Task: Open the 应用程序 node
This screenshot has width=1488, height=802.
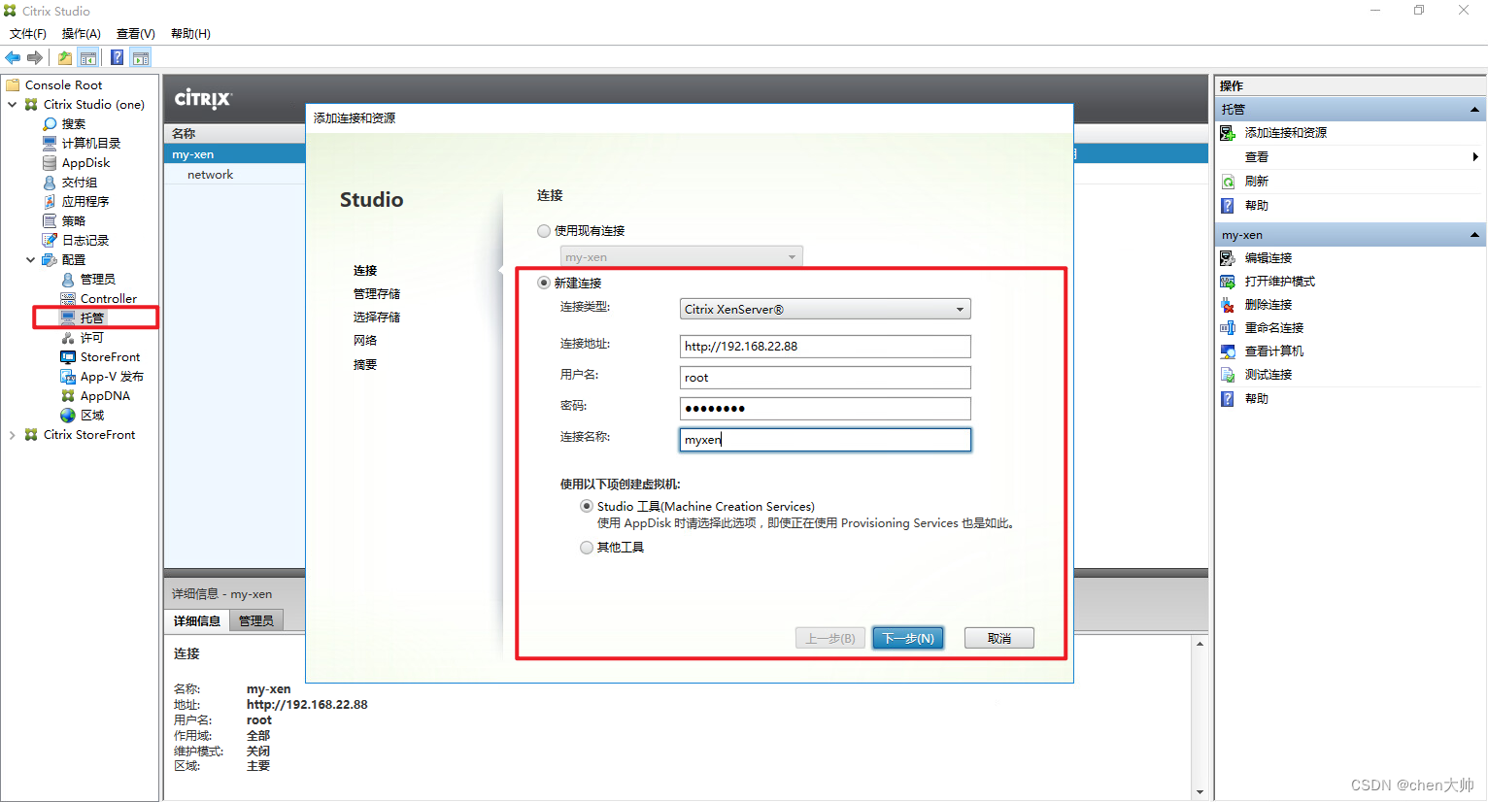Action: pos(85,202)
